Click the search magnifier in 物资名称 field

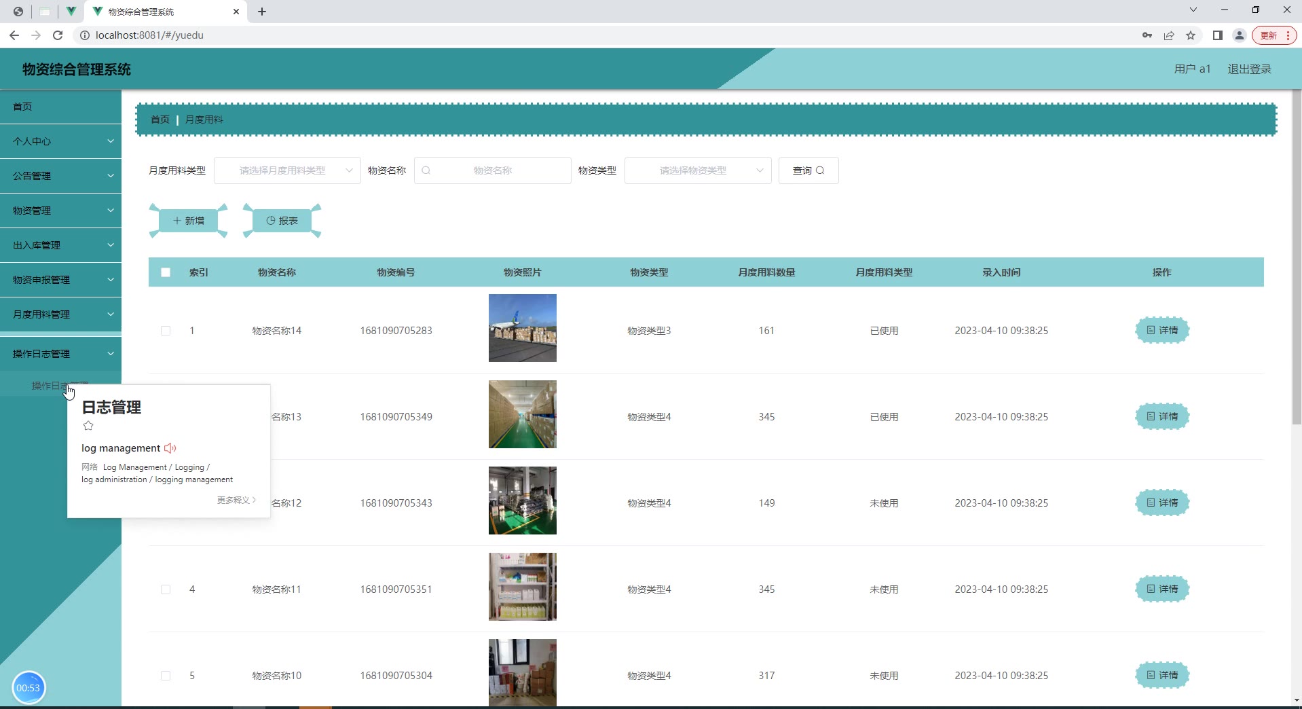[426, 170]
